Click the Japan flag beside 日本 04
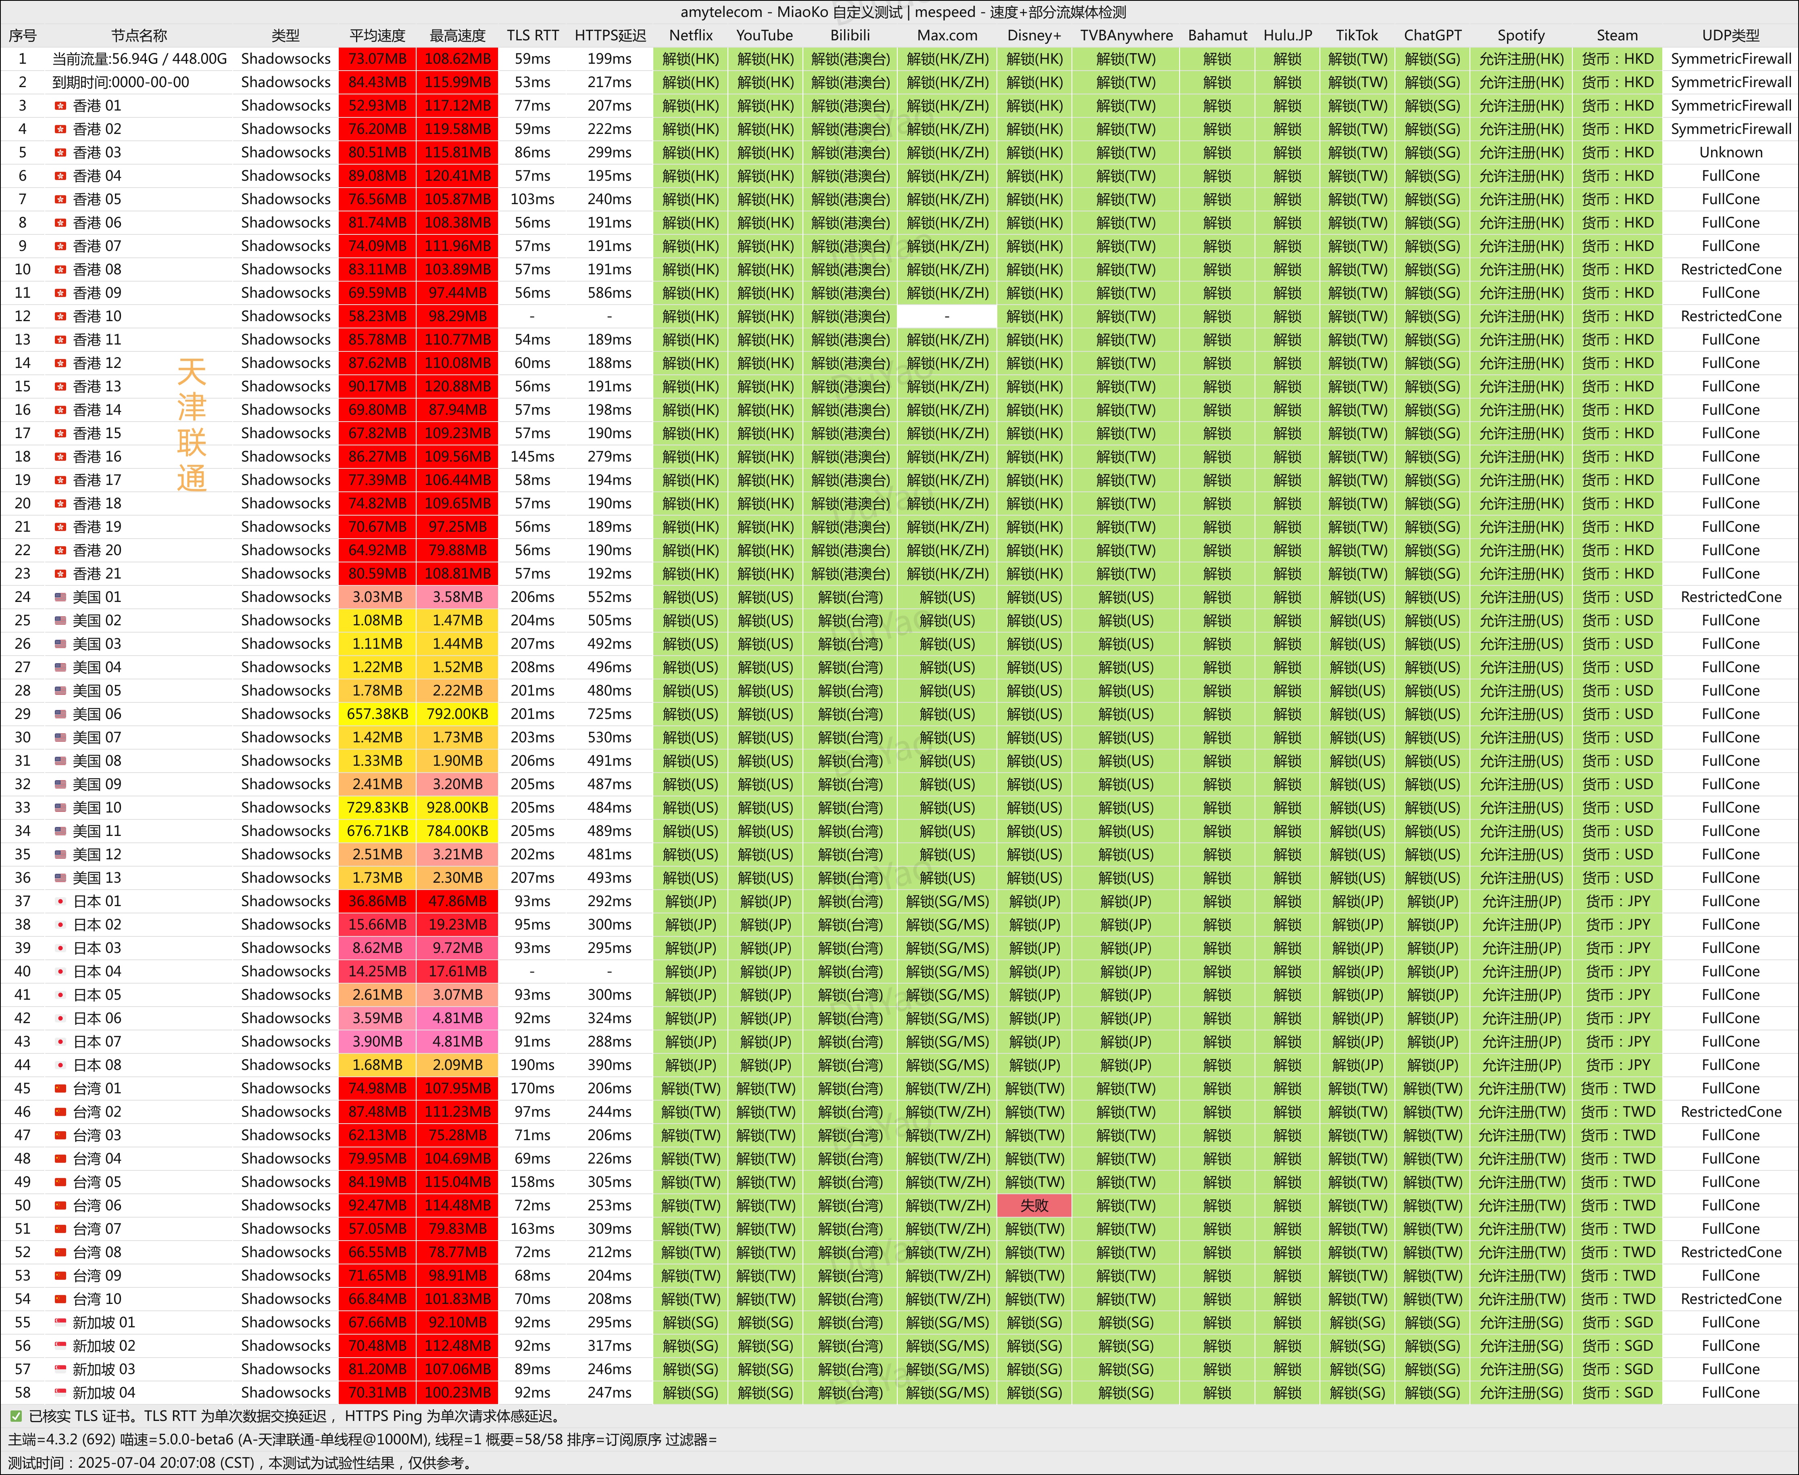This screenshot has width=1799, height=1475. [x=60, y=971]
